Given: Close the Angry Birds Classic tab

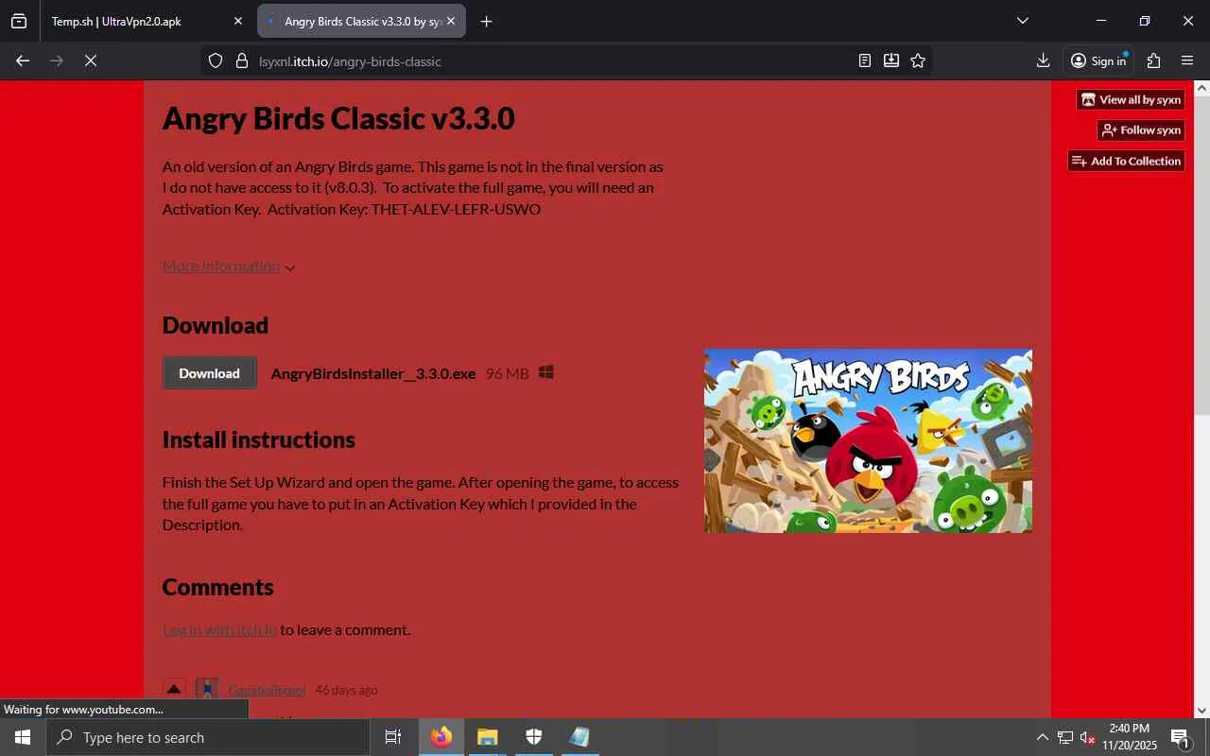Looking at the screenshot, I should coord(450,21).
